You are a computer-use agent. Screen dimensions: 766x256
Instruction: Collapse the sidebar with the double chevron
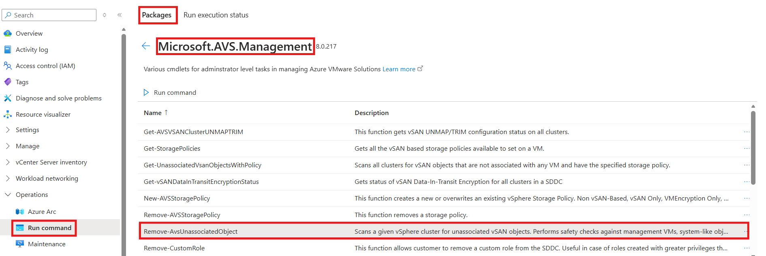pos(119,15)
